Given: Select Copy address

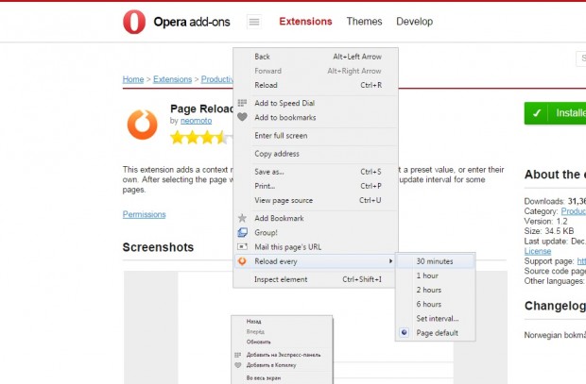Looking at the screenshot, I should 316,154.
